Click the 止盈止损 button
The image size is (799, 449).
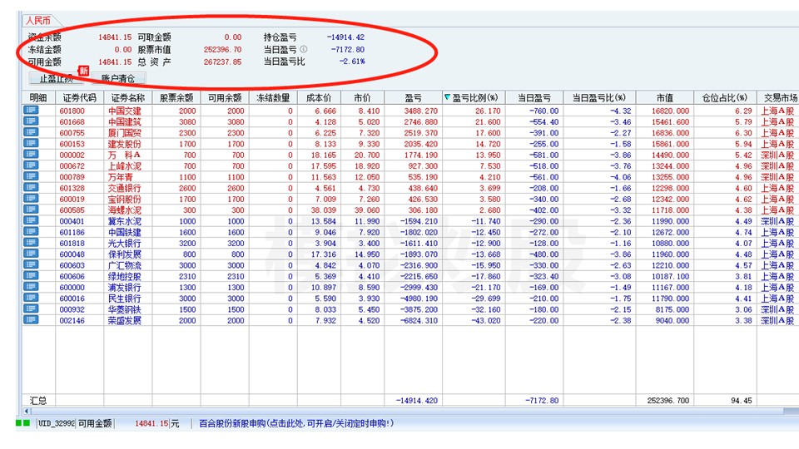tap(56, 78)
